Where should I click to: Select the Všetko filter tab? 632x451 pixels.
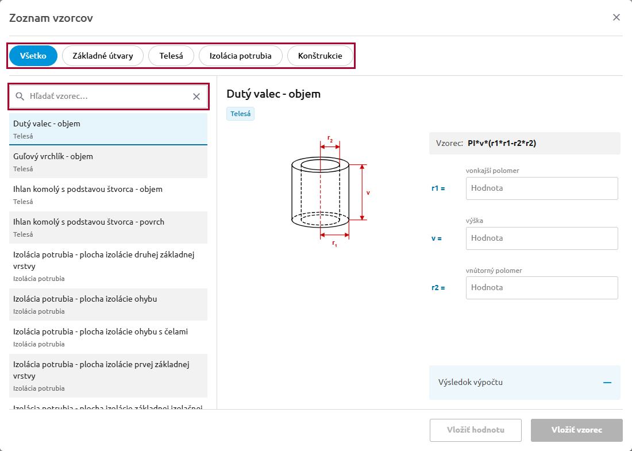(33, 56)
